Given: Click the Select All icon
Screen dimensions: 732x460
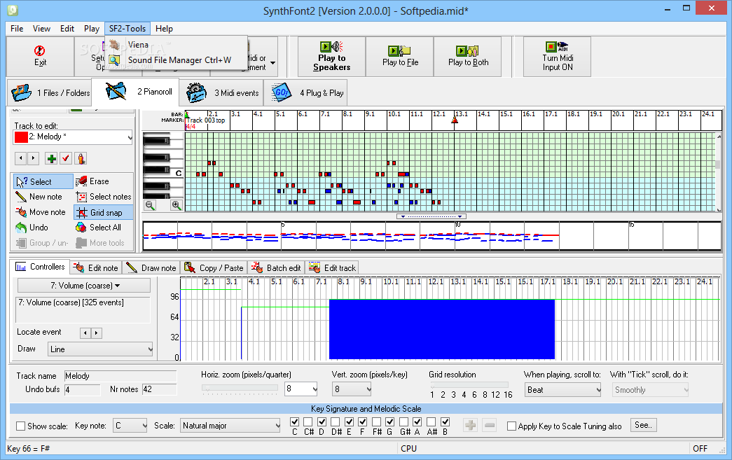Looking at the screenshot, I should (81, 228).
